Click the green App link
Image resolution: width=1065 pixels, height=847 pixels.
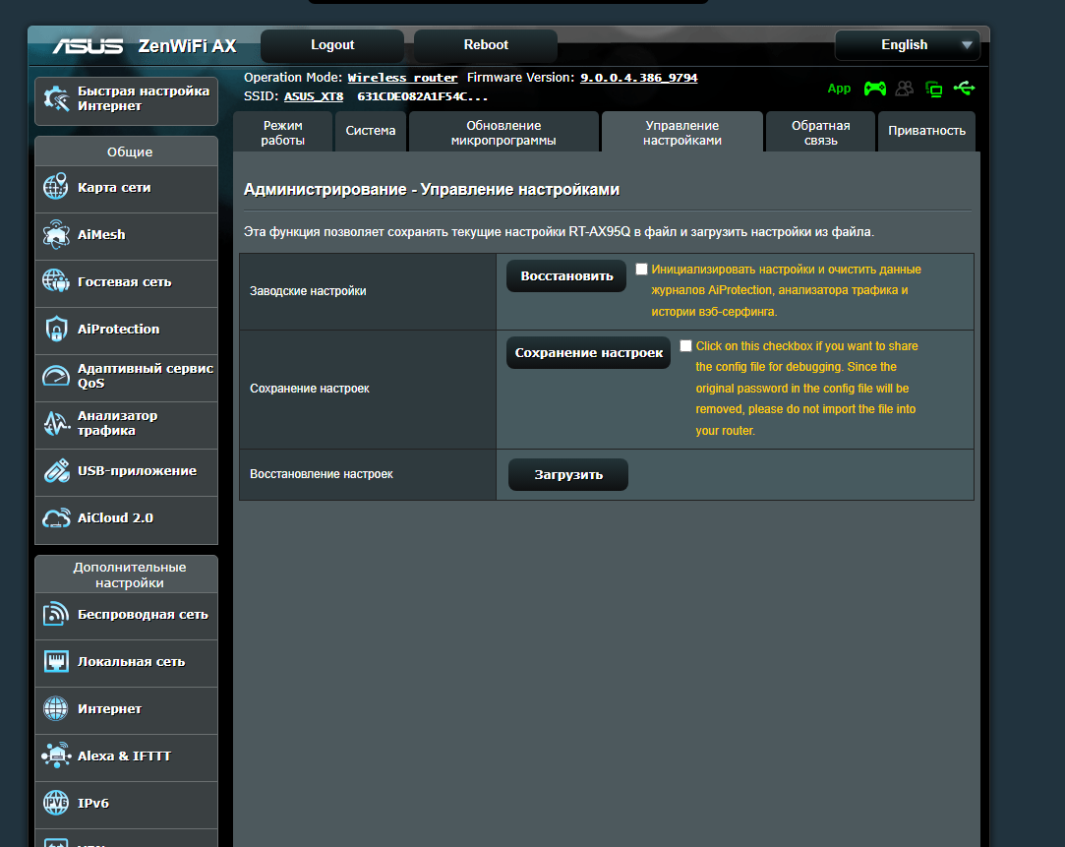(839, 89)
